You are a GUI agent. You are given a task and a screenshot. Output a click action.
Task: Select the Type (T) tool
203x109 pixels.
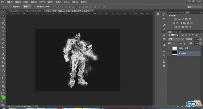click(3, 74)
